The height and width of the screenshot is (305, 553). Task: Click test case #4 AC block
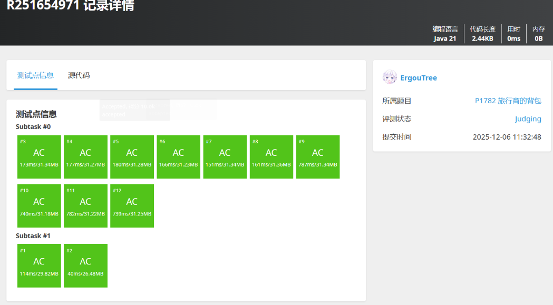(85, 157)
